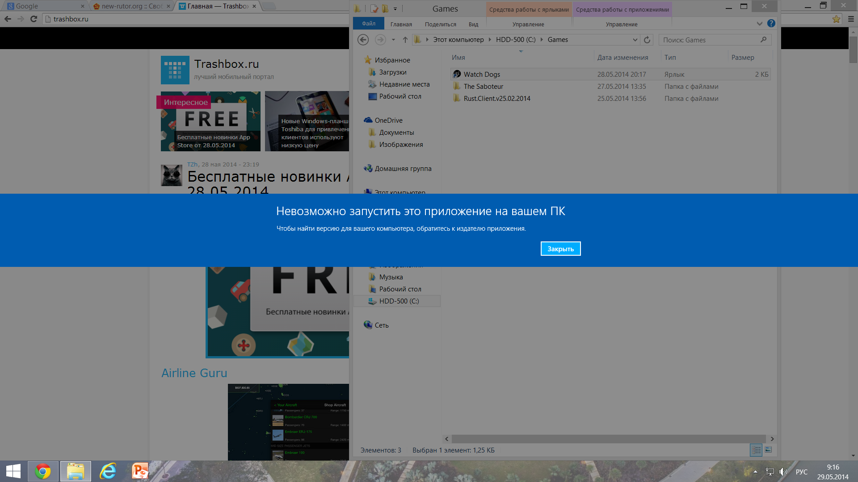Click HDD-500 (C:) breadcrumb in address bar
Screen dimensions: 858x482
tap(515, 39)
